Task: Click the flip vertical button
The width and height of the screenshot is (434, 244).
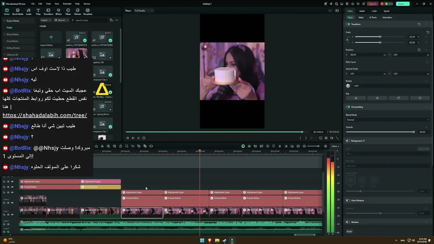Action: click(377, 98)
